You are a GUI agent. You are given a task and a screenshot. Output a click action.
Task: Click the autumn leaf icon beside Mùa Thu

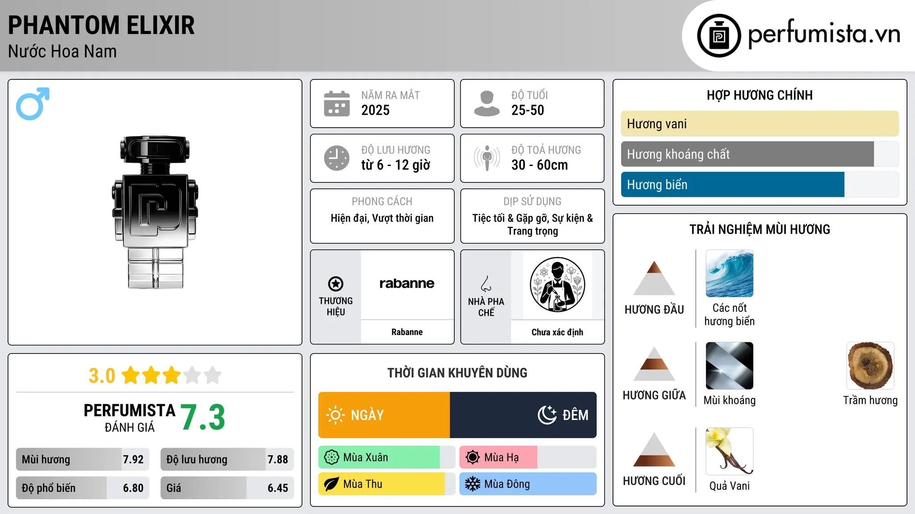332,484
